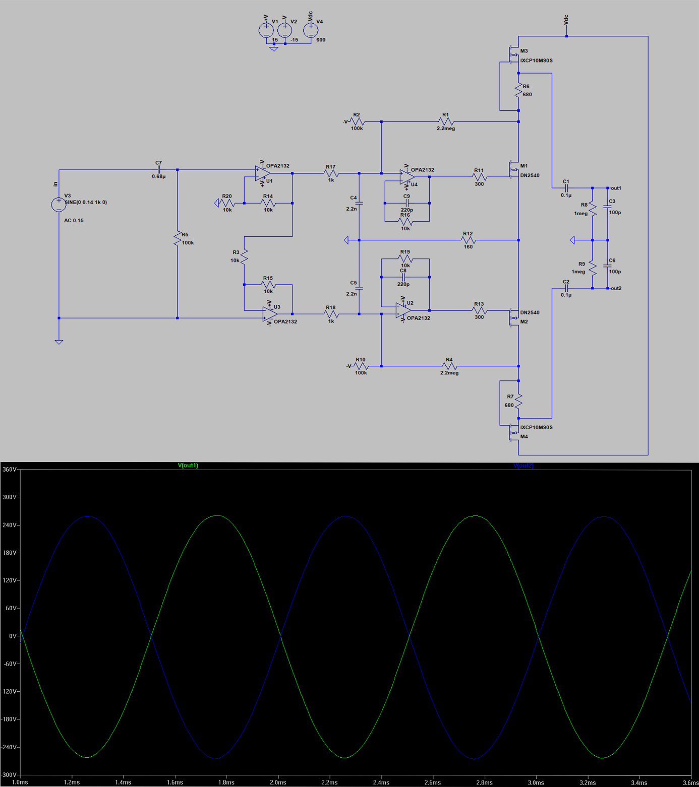
Task: Click the 2.0ms label on time axis
Action: [x=278, y=782]
